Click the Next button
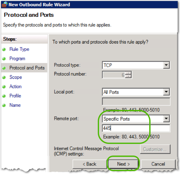 click(123, 164)
